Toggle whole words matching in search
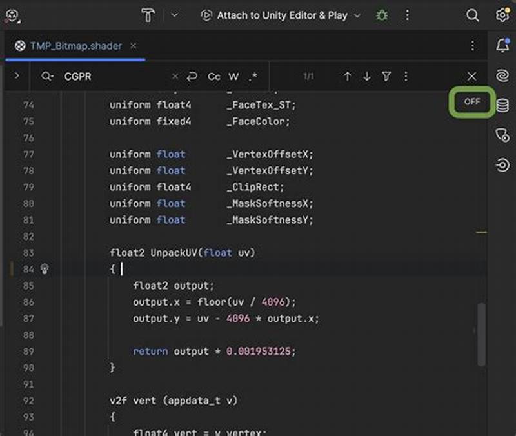The image size is (516, 436). click(x=233, y=76)
